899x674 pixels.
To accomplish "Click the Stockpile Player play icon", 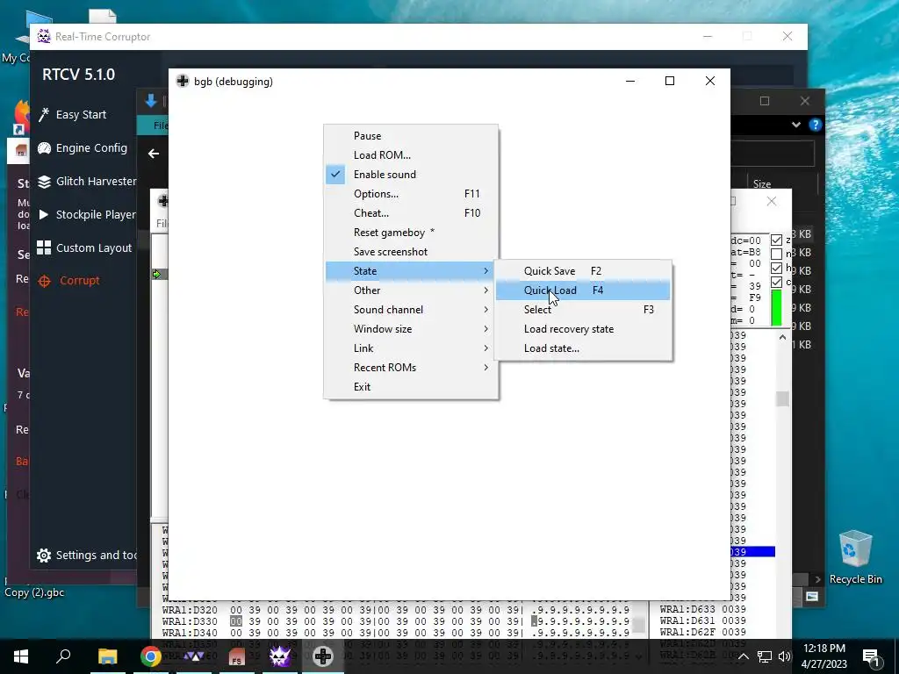I will click(x=44, y=214).
